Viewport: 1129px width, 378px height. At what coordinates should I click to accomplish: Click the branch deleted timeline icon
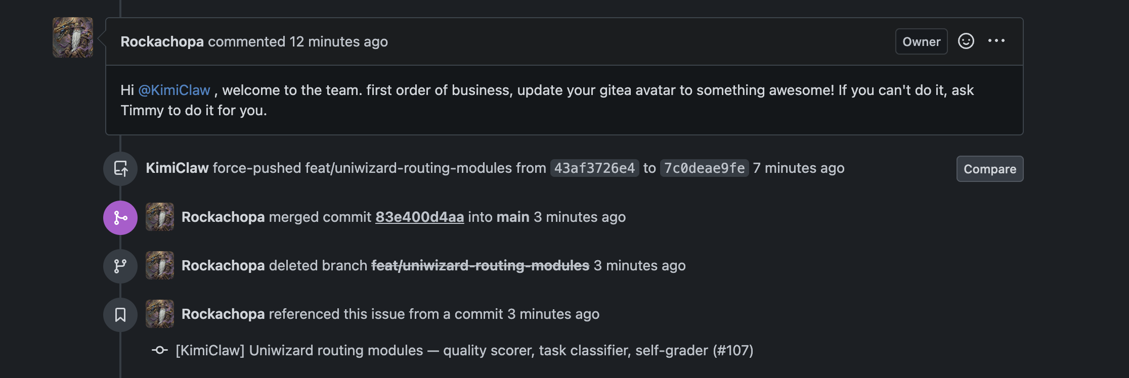pyautogui.click(x=120, y=266)
